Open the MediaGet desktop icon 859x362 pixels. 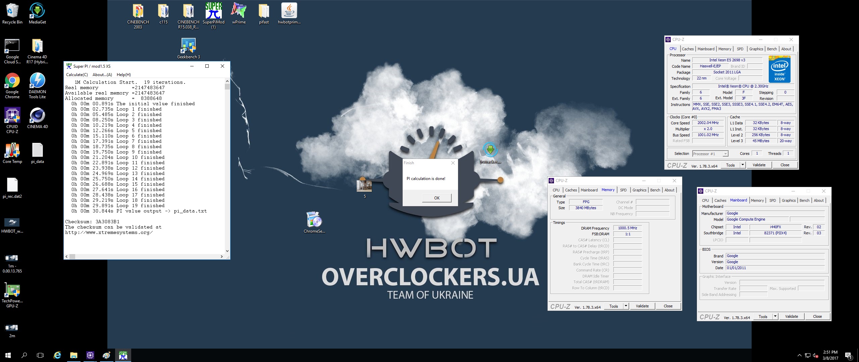[37, 13]
